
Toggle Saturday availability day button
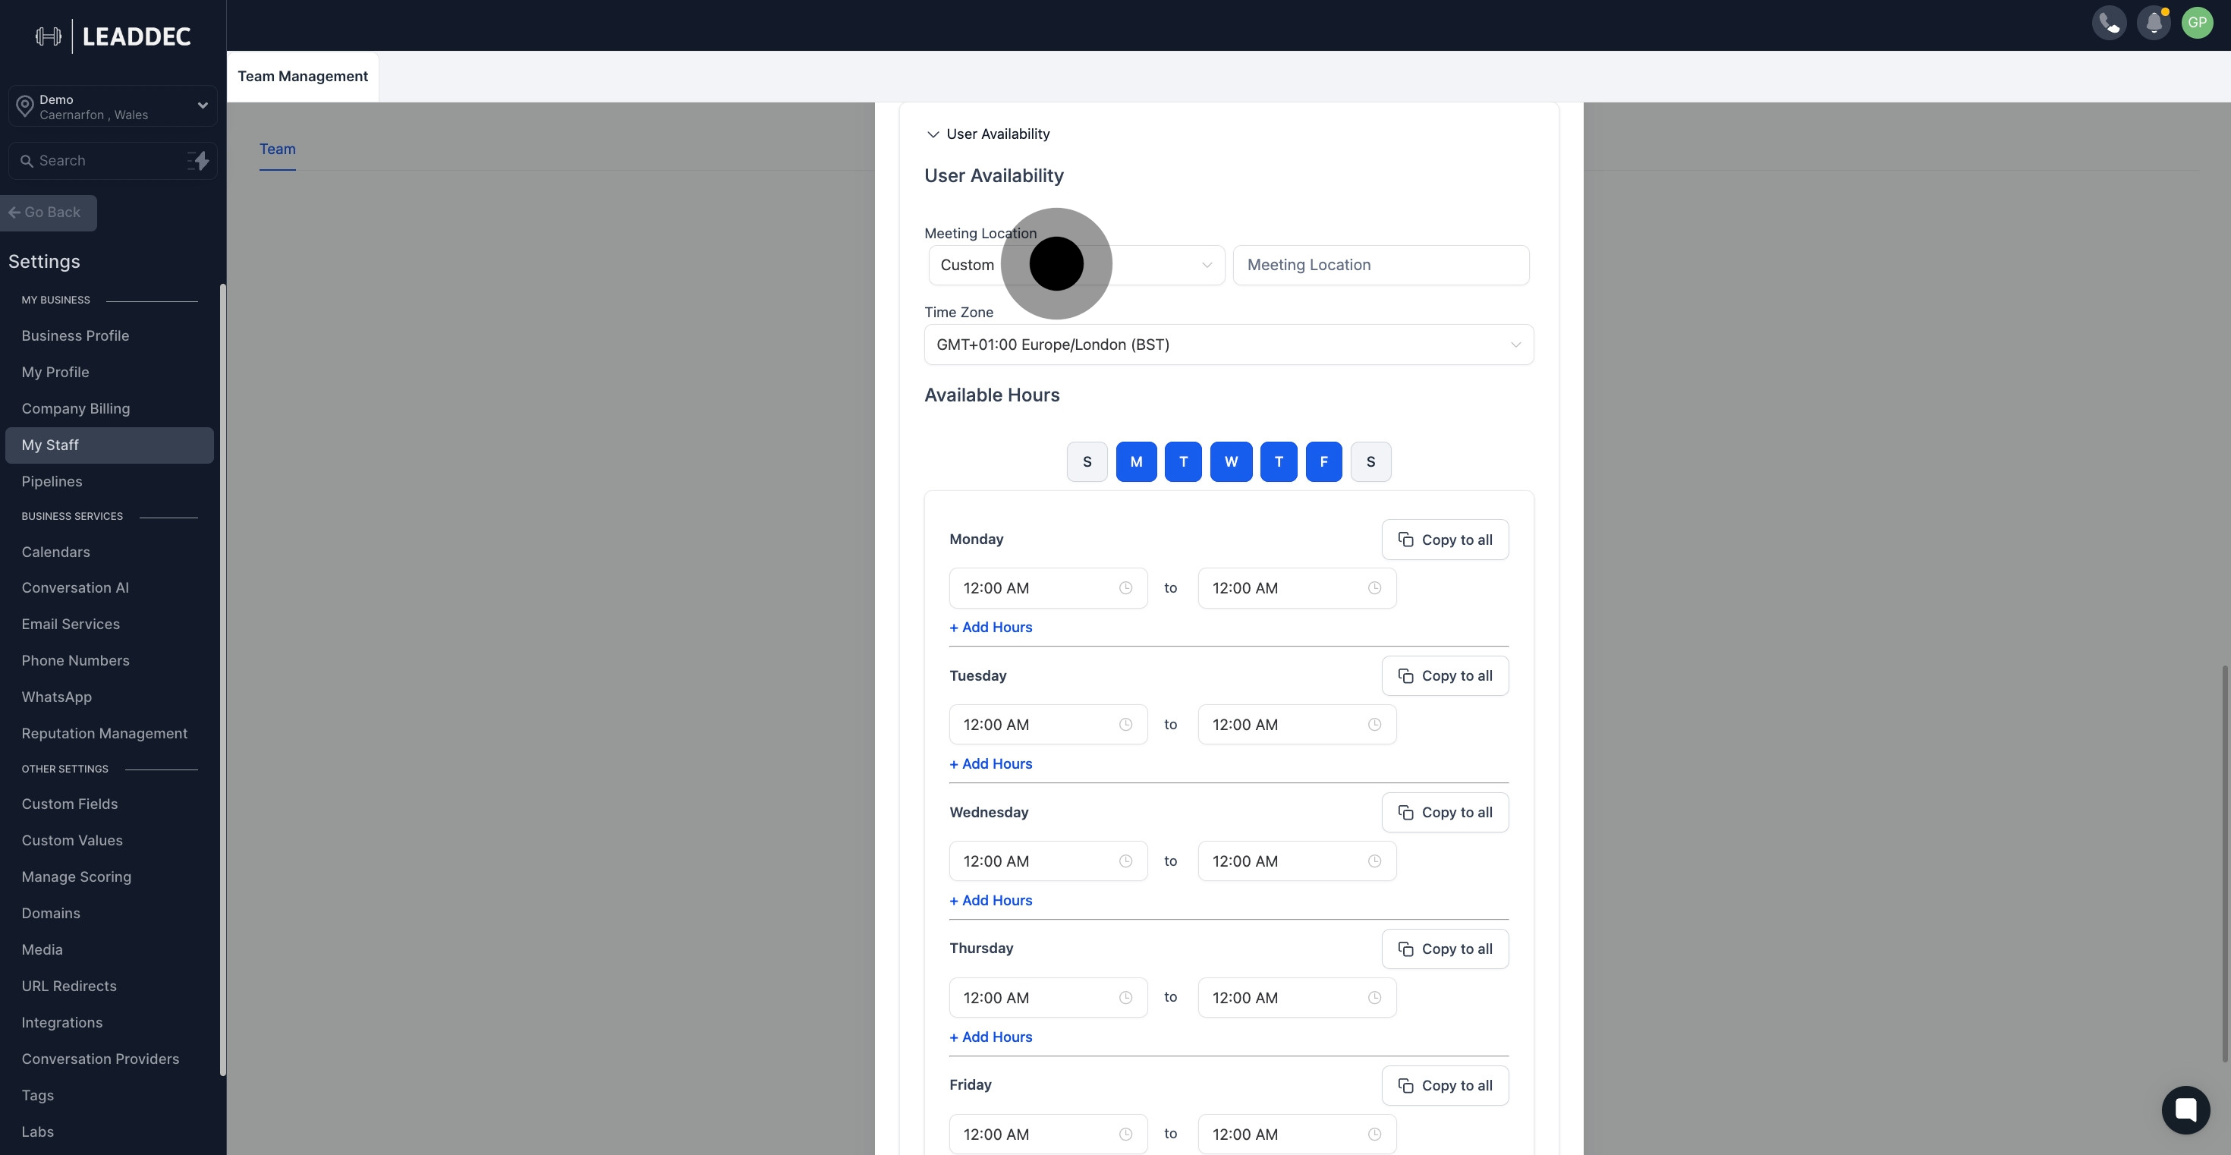[x=1370, y=461]
